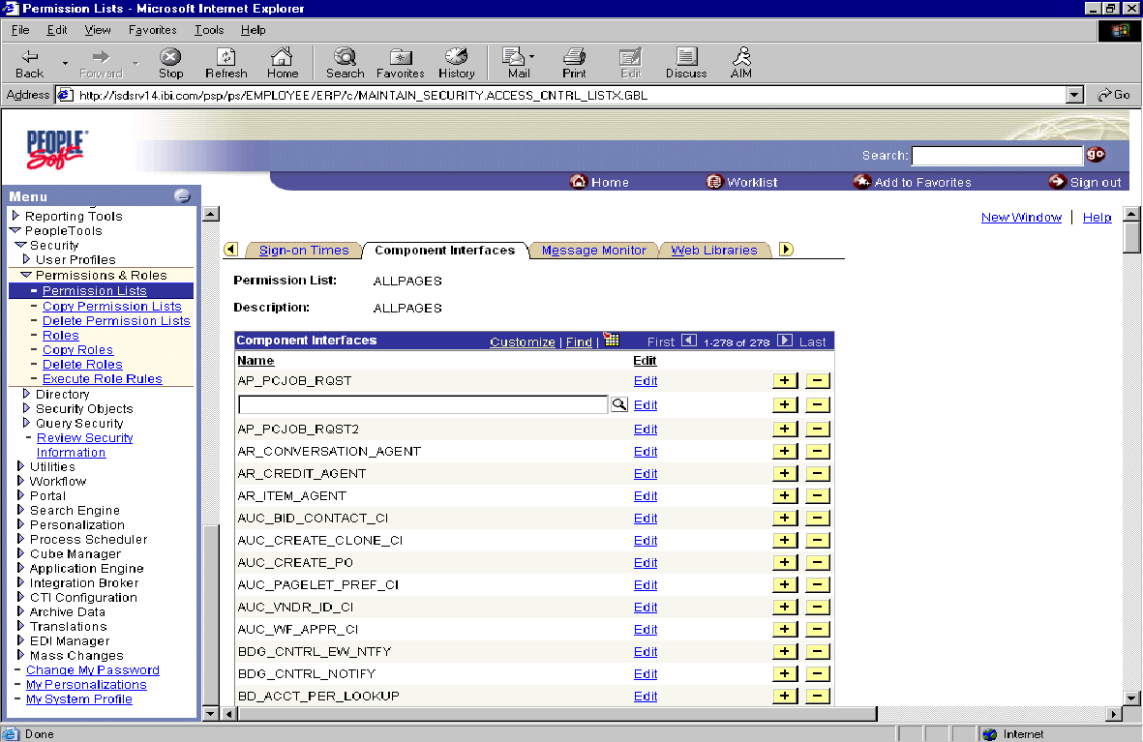Screen dimensions: 1143x742
Task: Add a row after AP_PCJOB_RQST with plus button
Action: click(785, 381)
